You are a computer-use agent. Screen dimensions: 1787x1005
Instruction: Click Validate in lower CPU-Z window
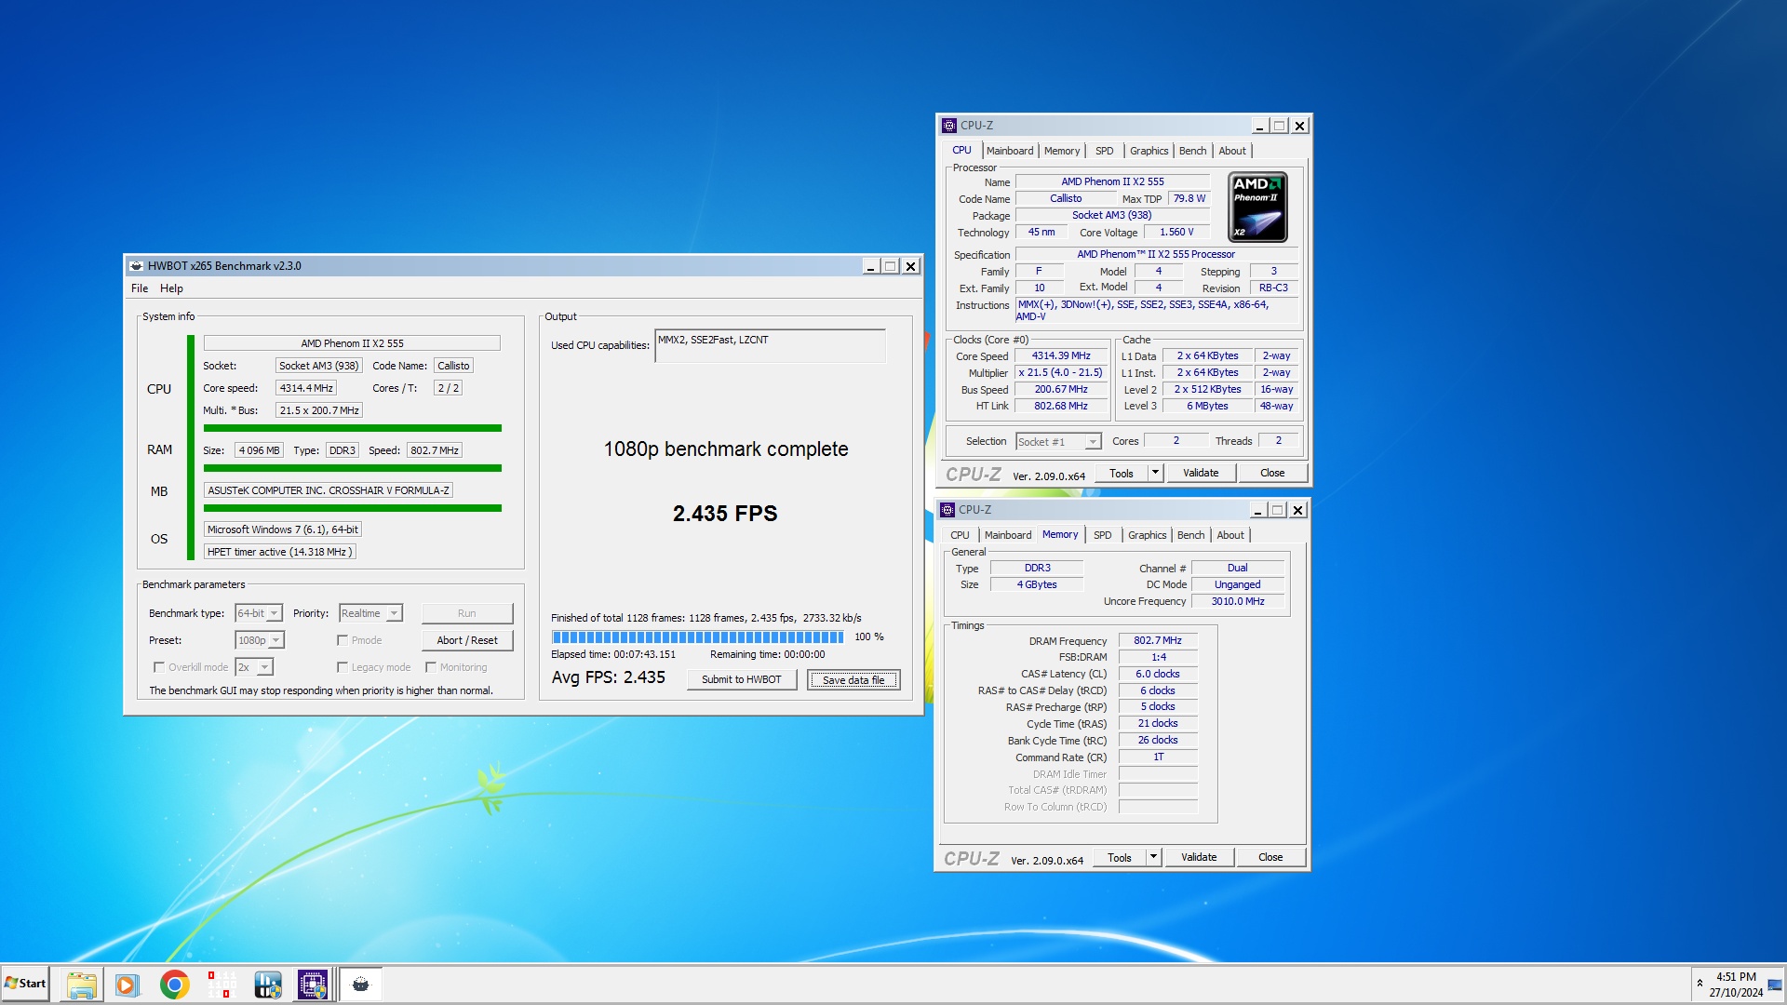1199,857
